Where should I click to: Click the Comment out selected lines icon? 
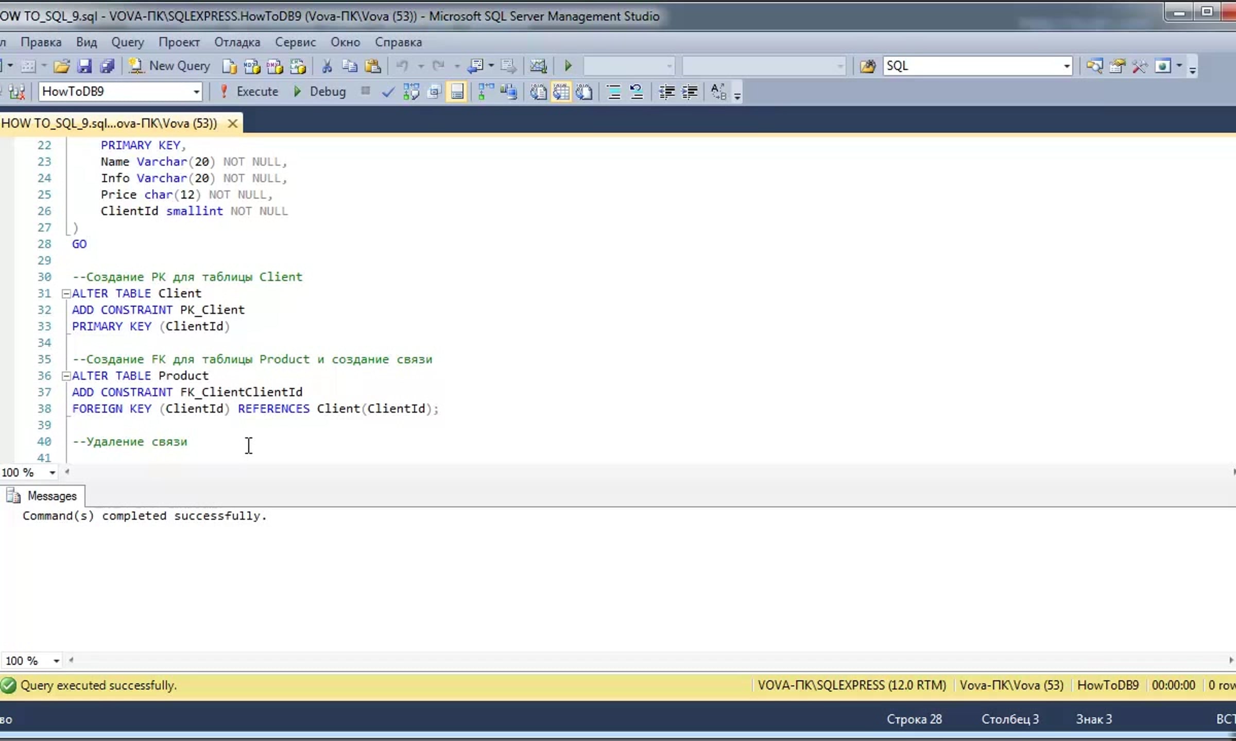[613, 92]
